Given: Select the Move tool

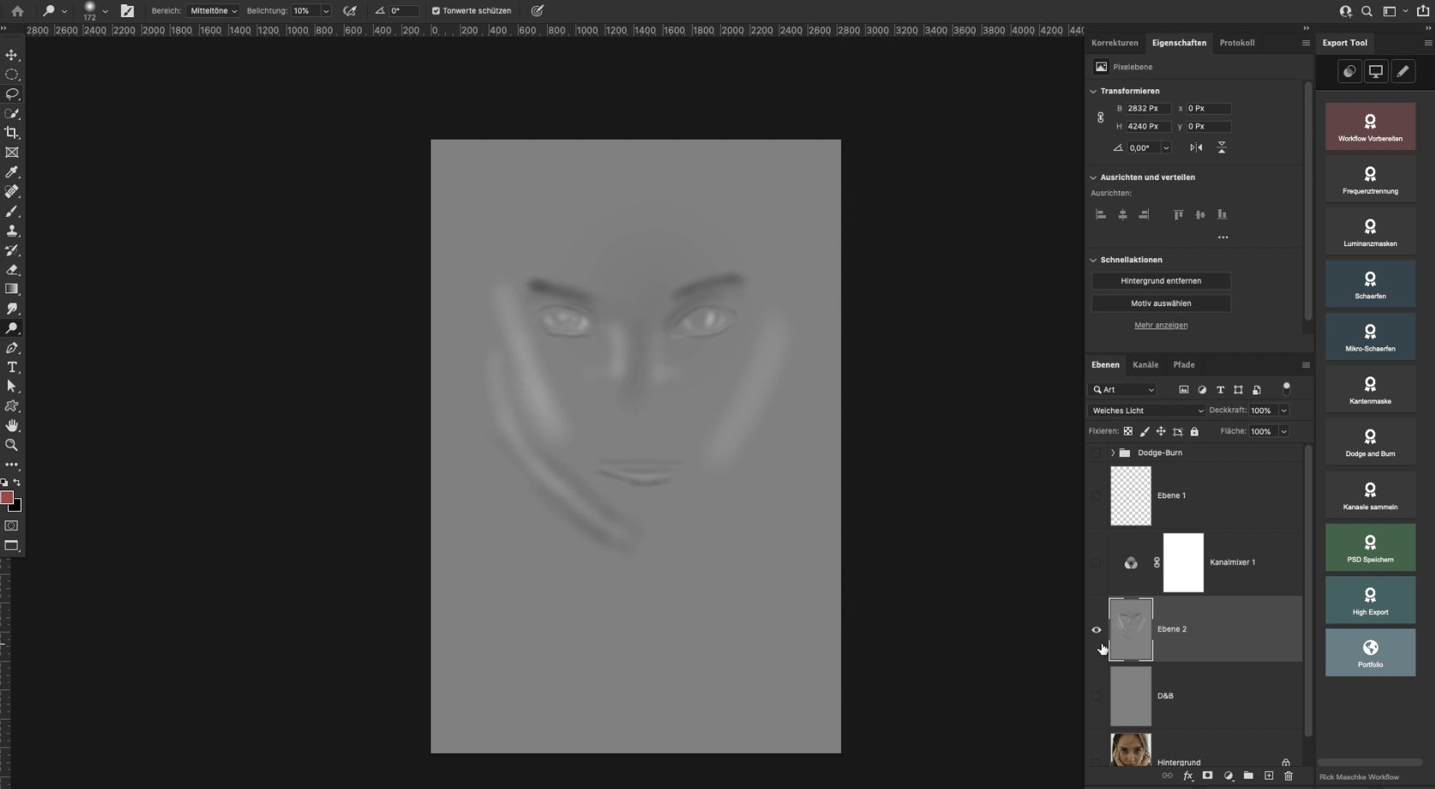Looking at the screenshot, I should 12,55.
